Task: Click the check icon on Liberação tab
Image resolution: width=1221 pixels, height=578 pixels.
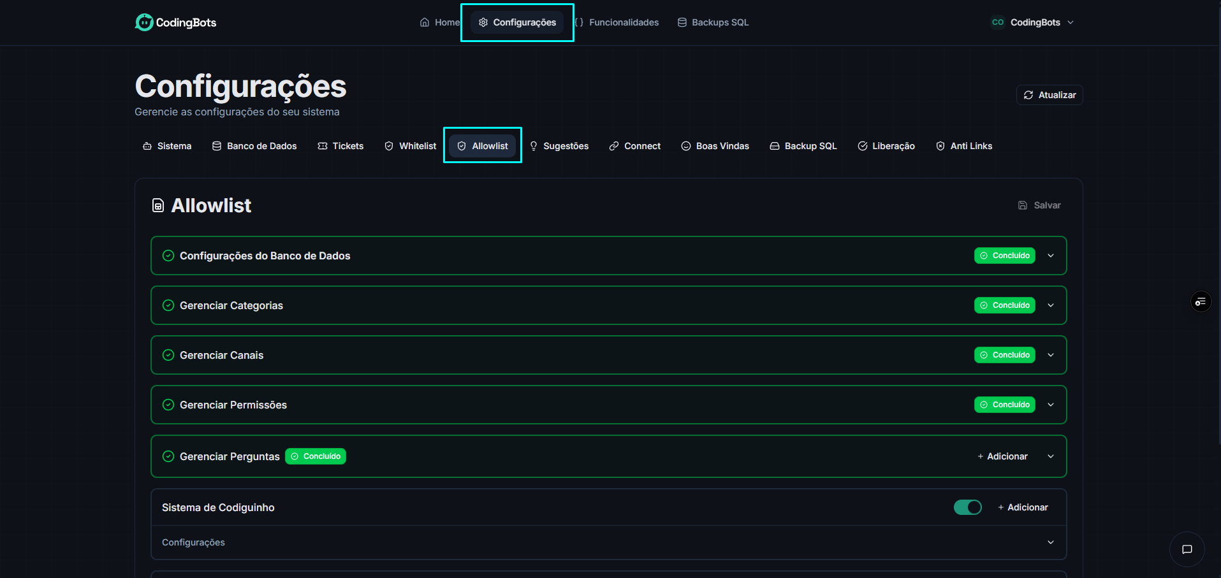Action: [x=863, y=146]
